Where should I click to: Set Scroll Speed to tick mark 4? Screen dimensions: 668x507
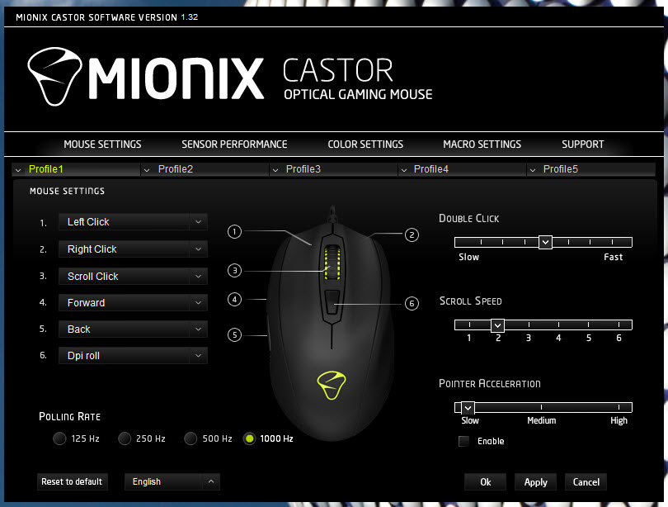(558, 325)
